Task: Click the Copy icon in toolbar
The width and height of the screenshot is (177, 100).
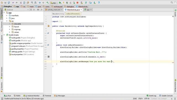Action: pyautogui.click(x=24, y=2)
